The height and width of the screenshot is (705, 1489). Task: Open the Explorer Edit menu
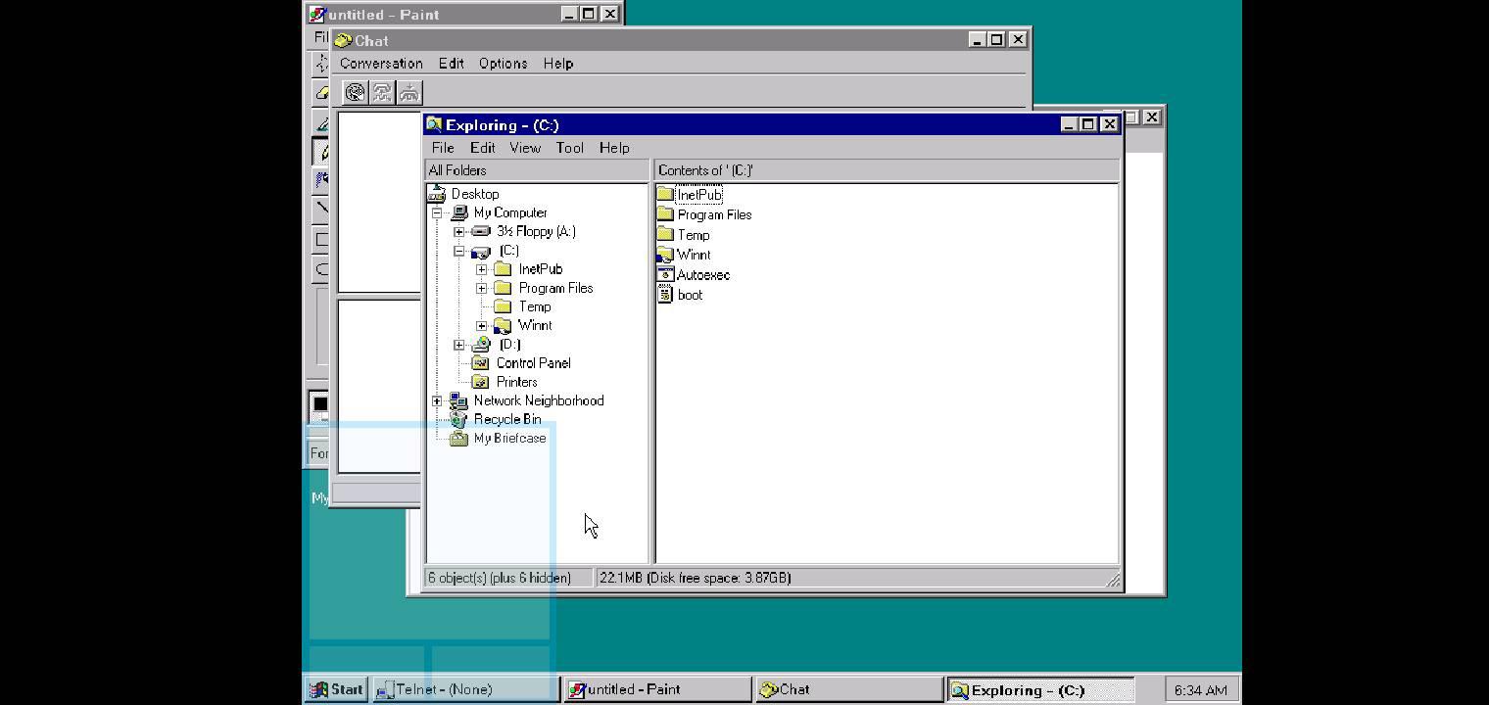[x=482, y=148]
